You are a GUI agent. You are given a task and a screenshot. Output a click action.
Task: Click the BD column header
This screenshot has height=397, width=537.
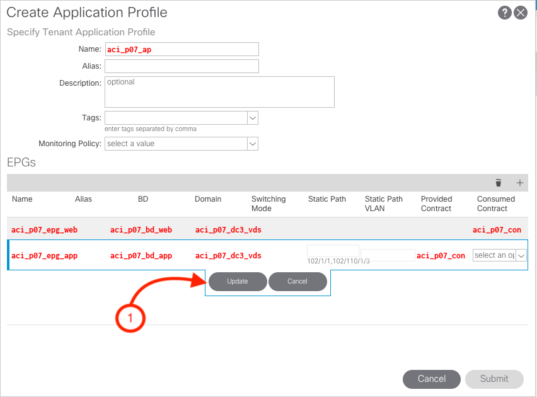(143, 199)
